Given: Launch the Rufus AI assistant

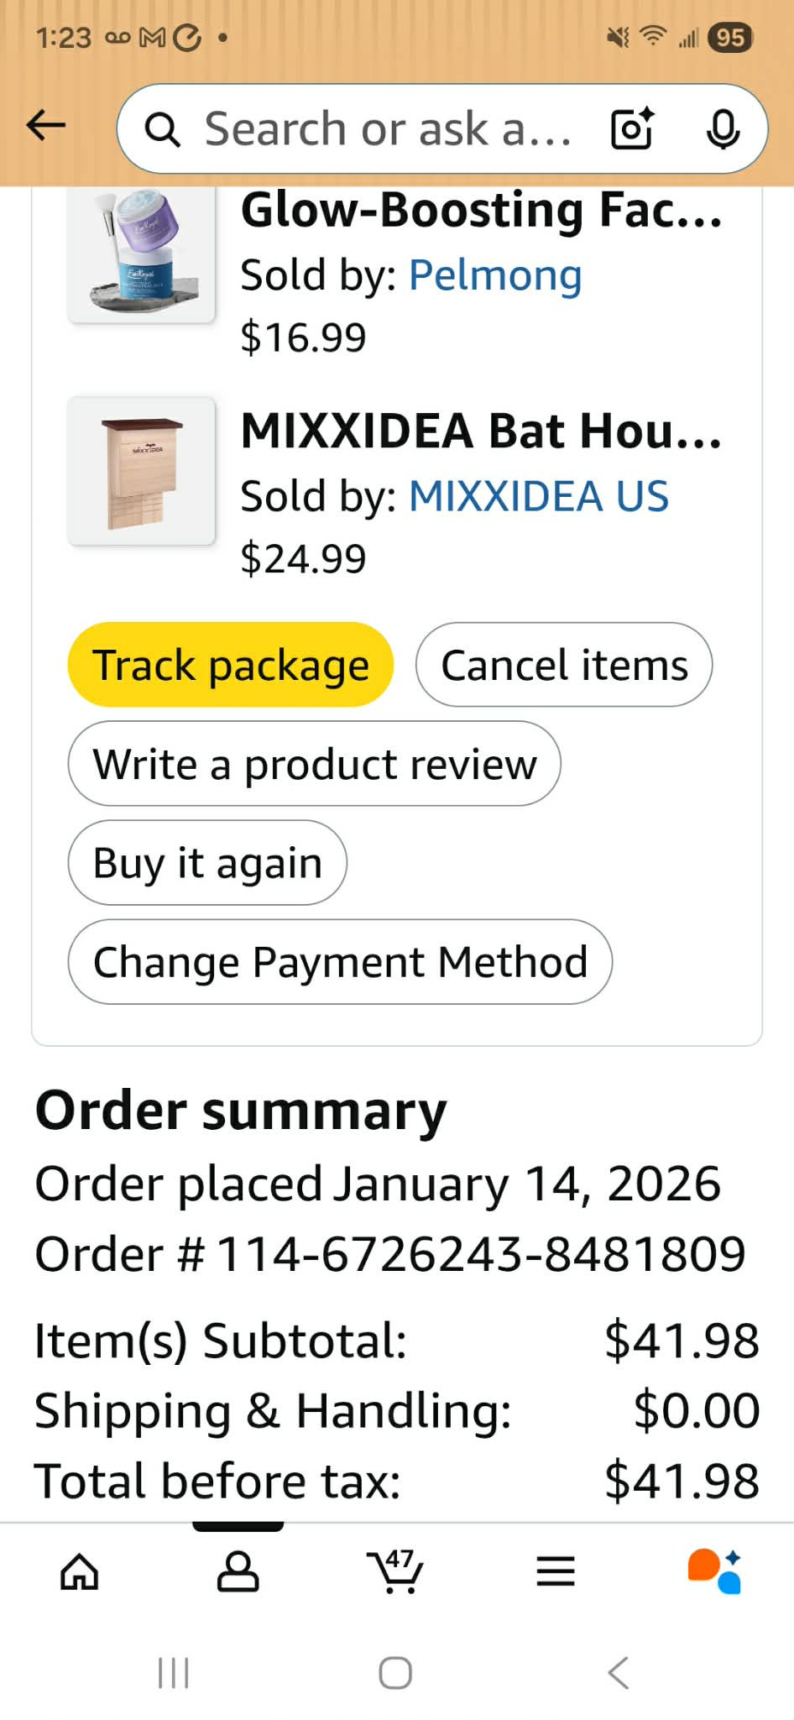Looking at the screenshot, I should pyautogui.click(x=714, y=1571).
